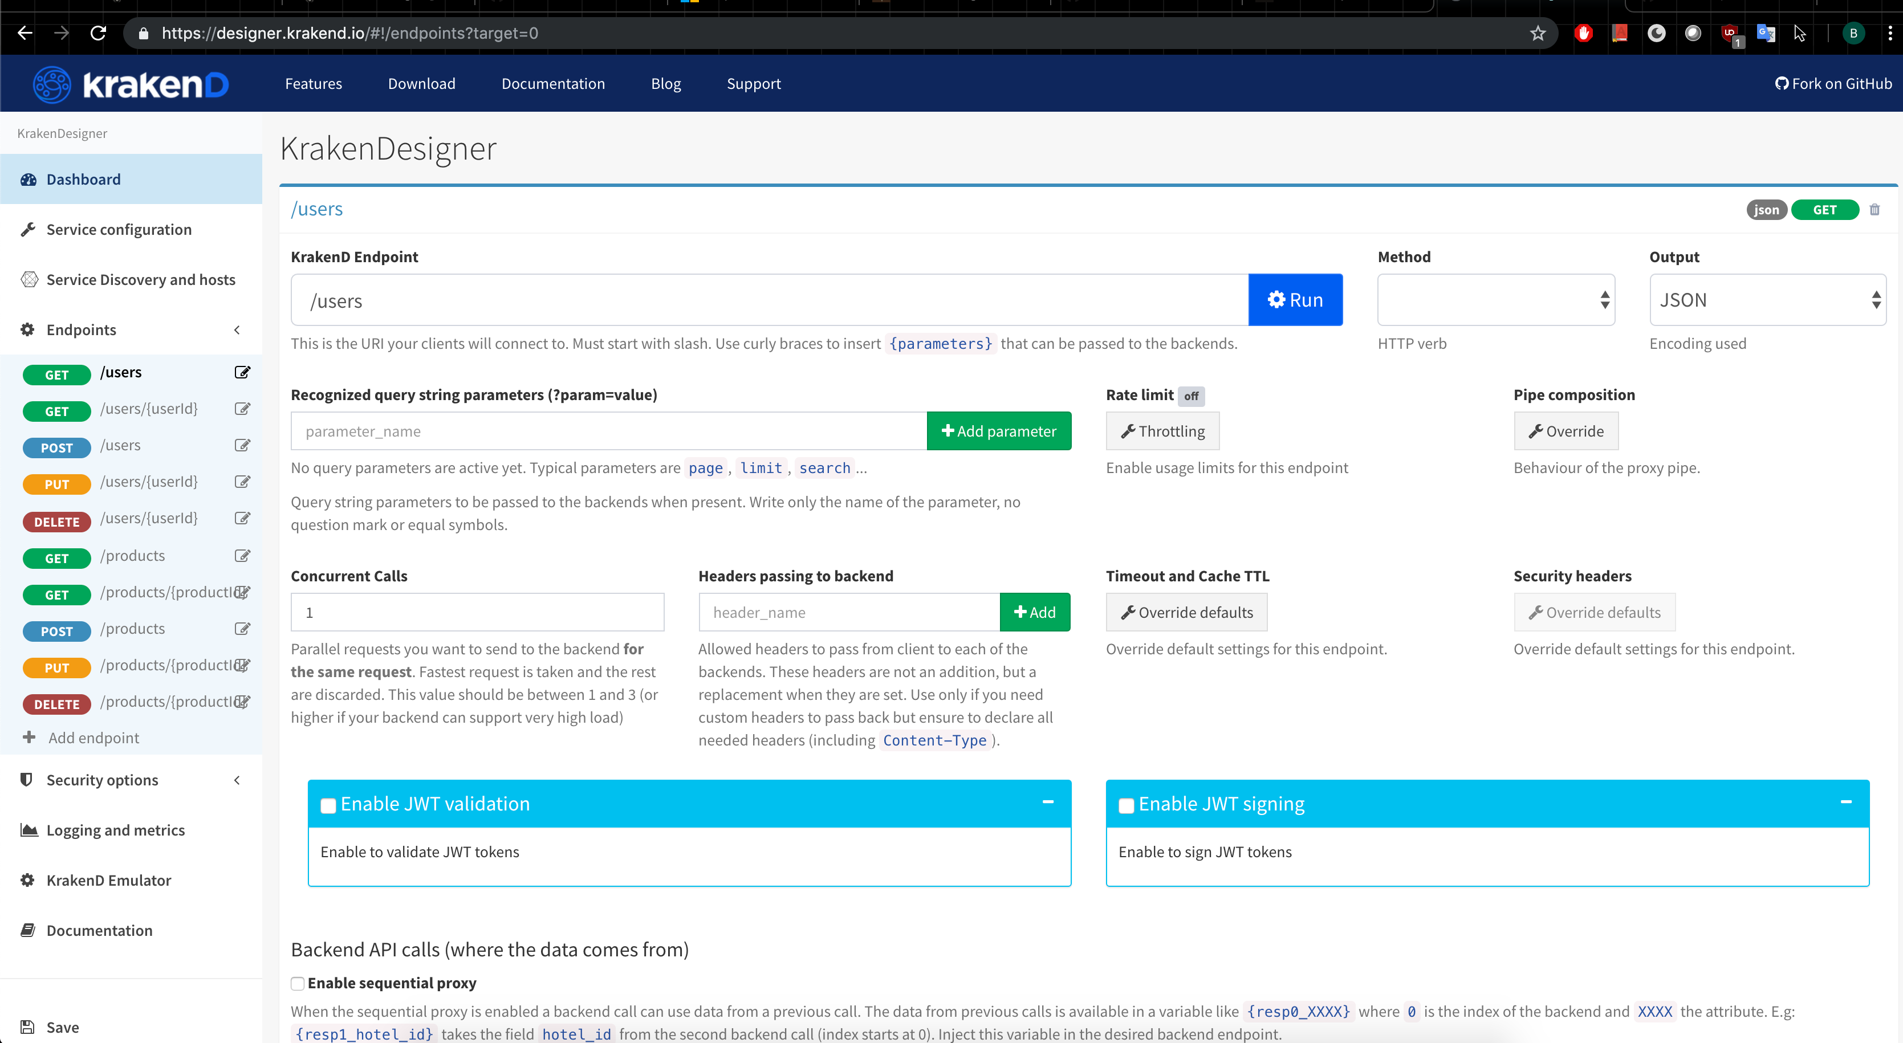Click Timeout and Cache TTL Override defaults
The width and height of the screenshot is (1903, 1043).
coord(1186,612)
